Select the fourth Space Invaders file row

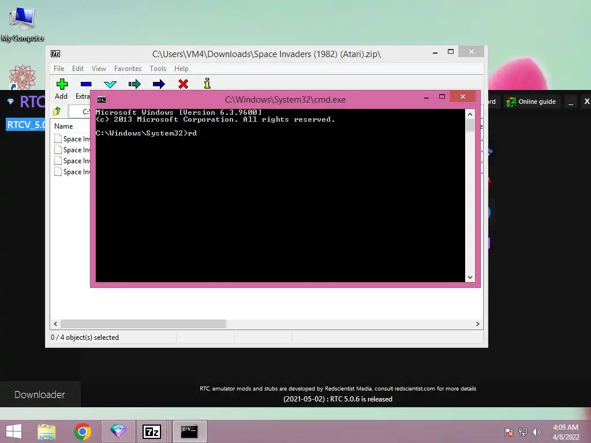click(72, 171)
